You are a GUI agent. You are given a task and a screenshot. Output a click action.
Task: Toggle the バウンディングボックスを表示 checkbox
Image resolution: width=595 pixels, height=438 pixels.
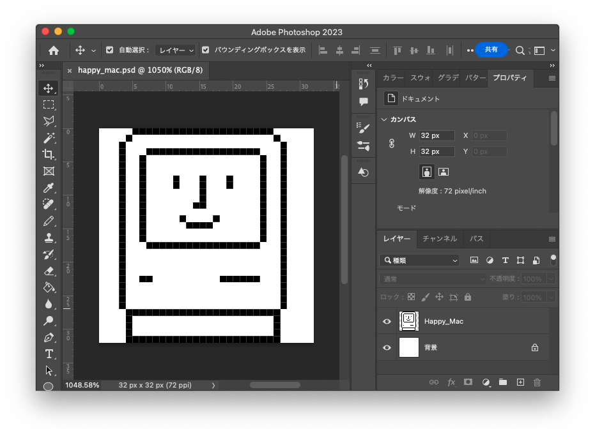point(205,50)
